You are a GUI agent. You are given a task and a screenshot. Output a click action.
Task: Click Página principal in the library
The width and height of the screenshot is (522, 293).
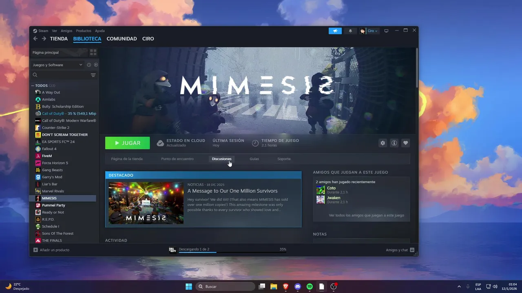(60, 52)
